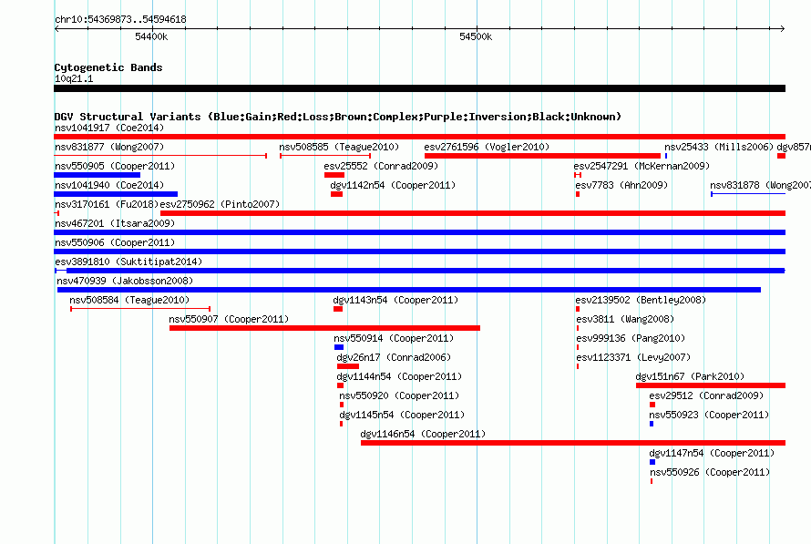The width and height of the screenshot is (811, 544).
Task: Open nsv550923 (Cooper2011) label
Action: 709,415
